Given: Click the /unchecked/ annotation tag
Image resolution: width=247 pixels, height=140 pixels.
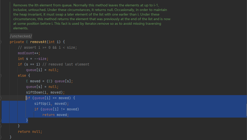Looking at the screenshot, I should click(x=21, y=36).
